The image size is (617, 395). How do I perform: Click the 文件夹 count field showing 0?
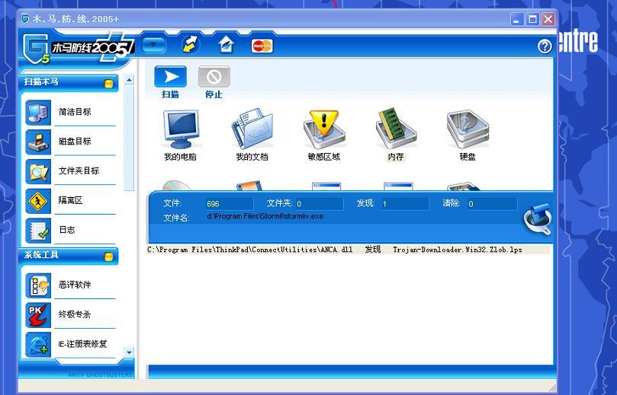coord(319,204)
